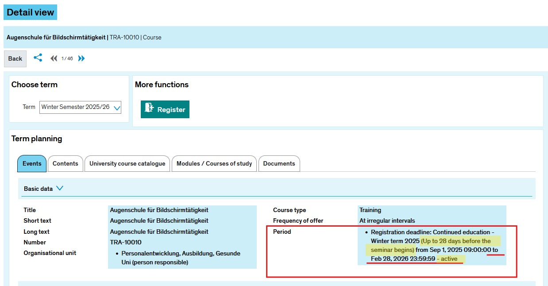Click the Frequency value At irregular intervals

point(387,220)
